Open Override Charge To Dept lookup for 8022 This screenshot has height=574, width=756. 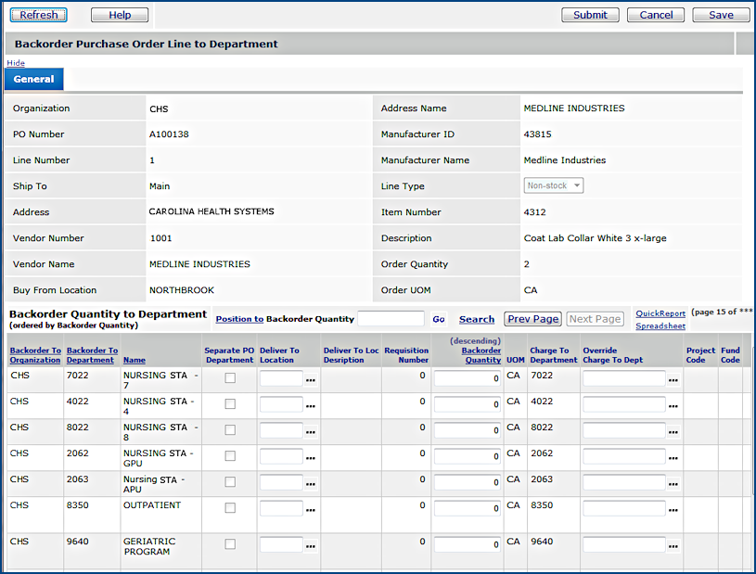coord(673,432)
